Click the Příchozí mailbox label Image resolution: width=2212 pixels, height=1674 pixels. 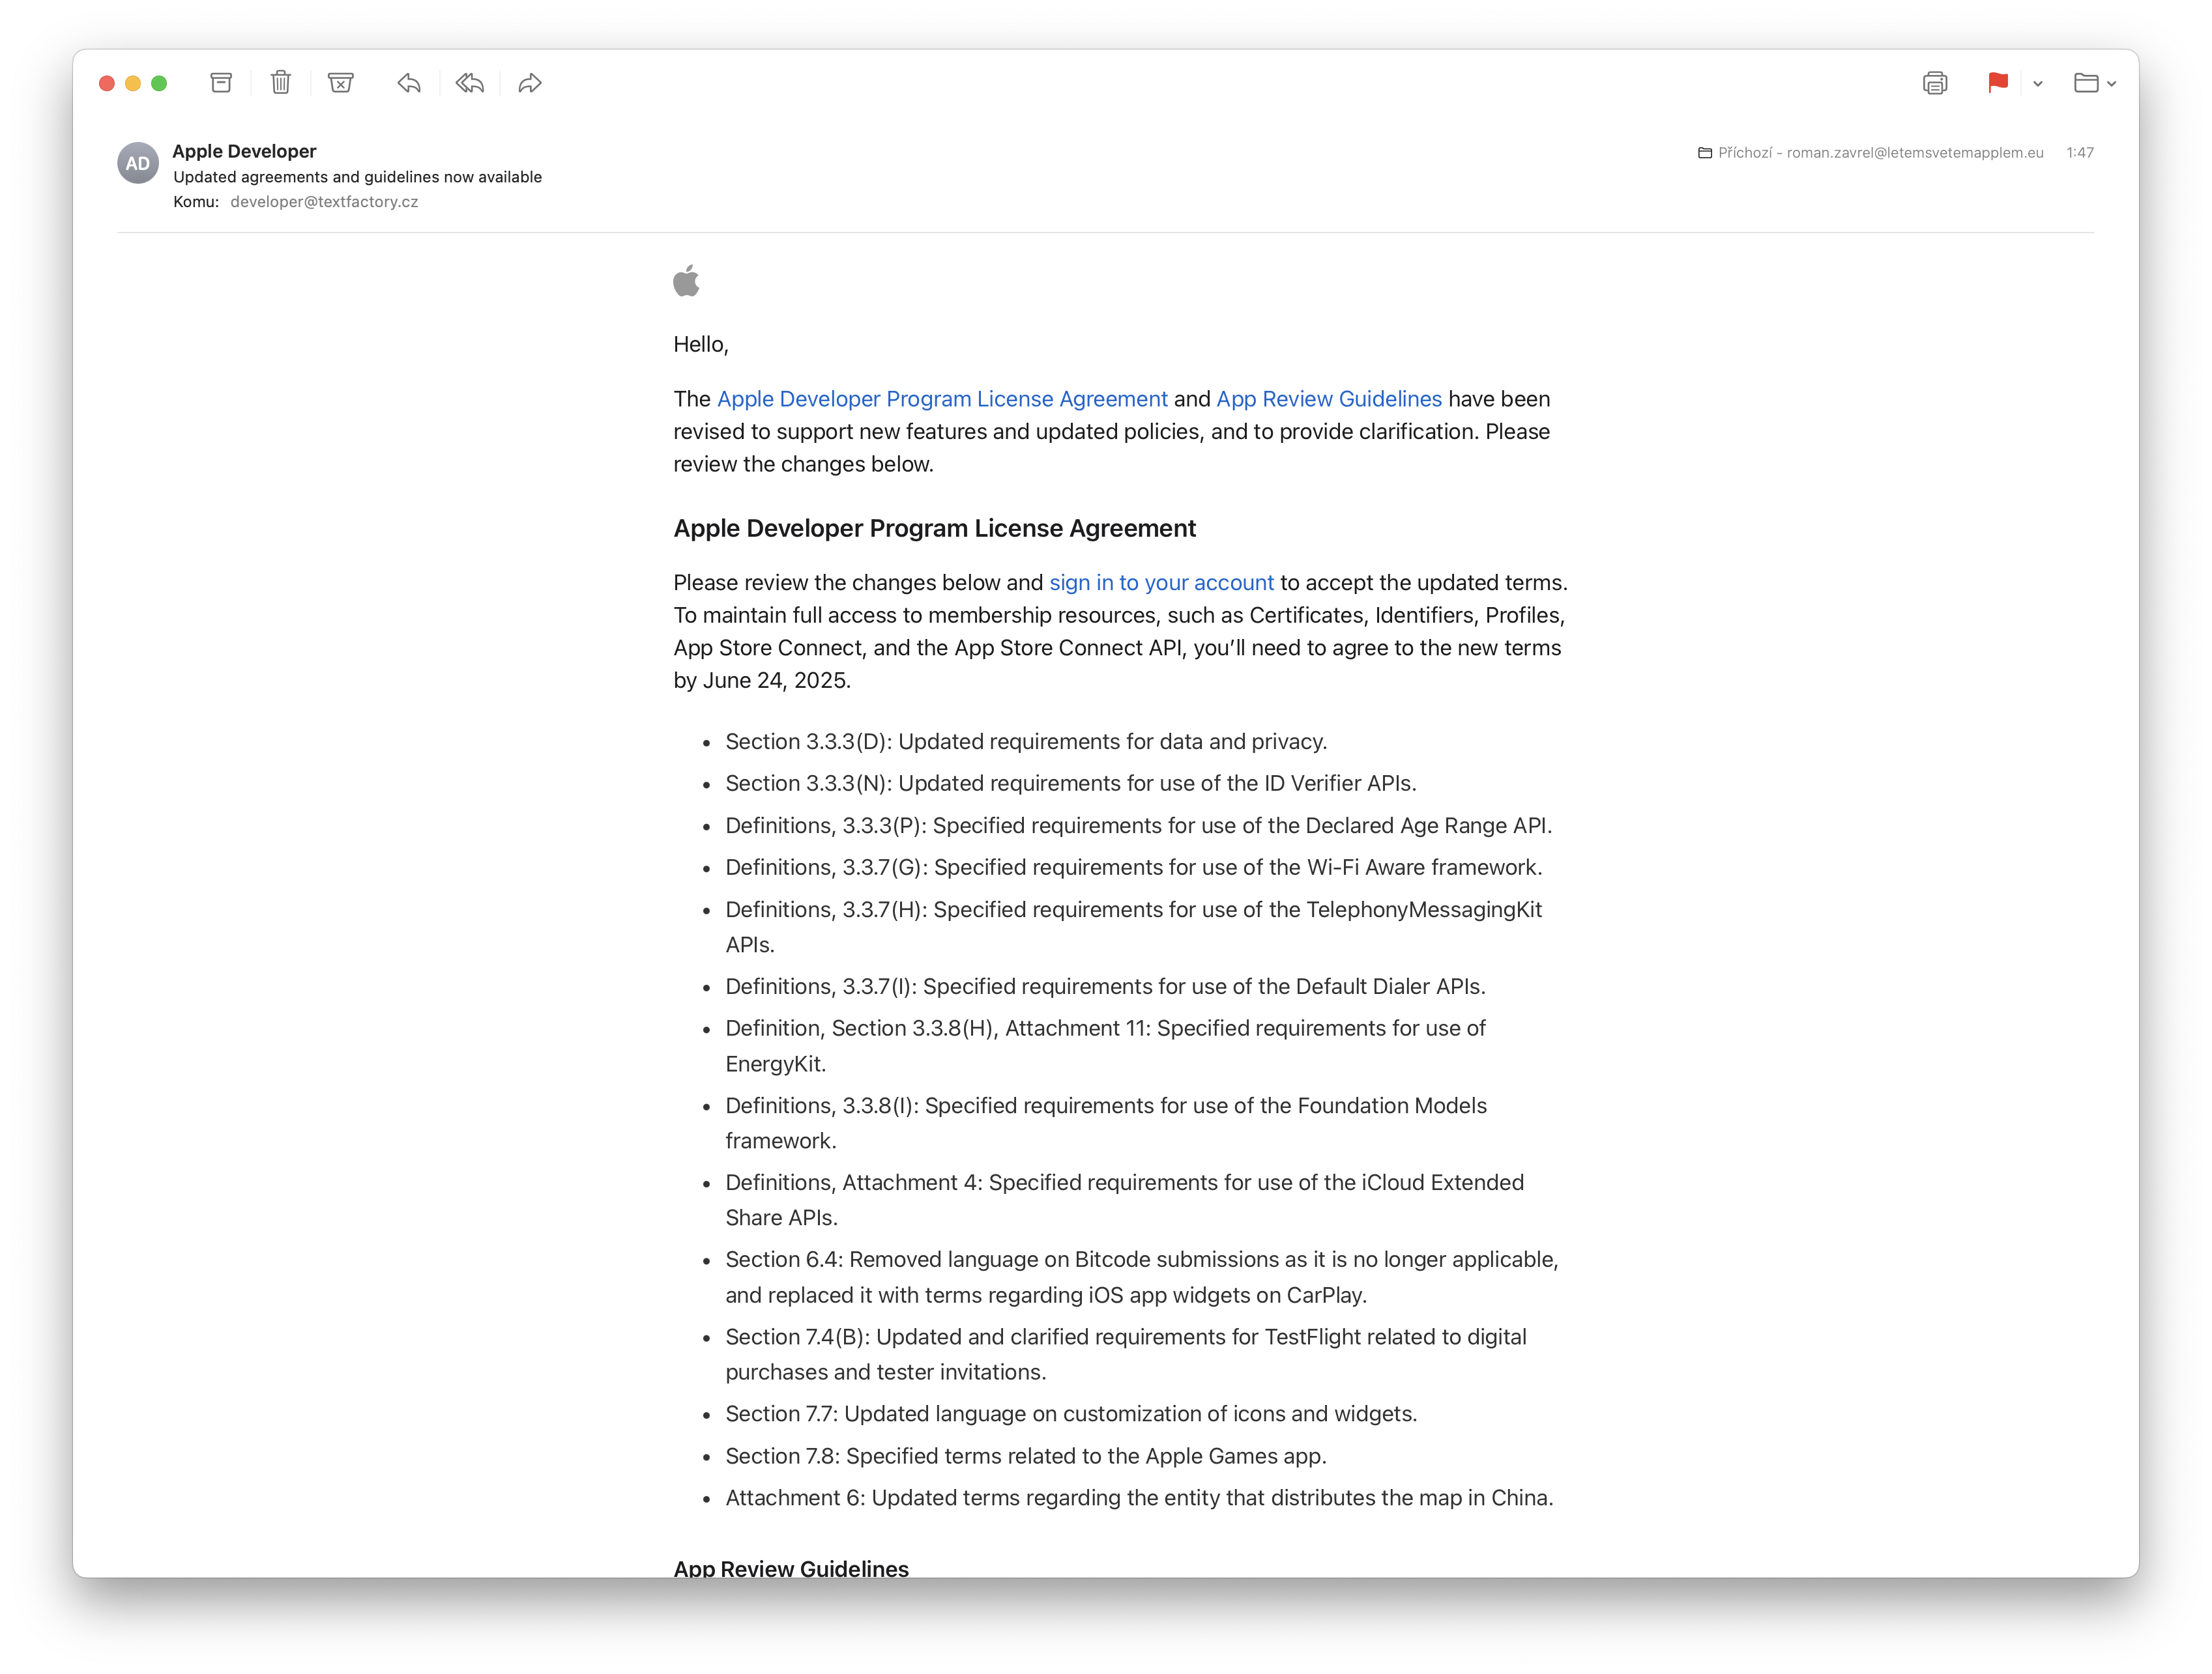(x=1744, y=153)
